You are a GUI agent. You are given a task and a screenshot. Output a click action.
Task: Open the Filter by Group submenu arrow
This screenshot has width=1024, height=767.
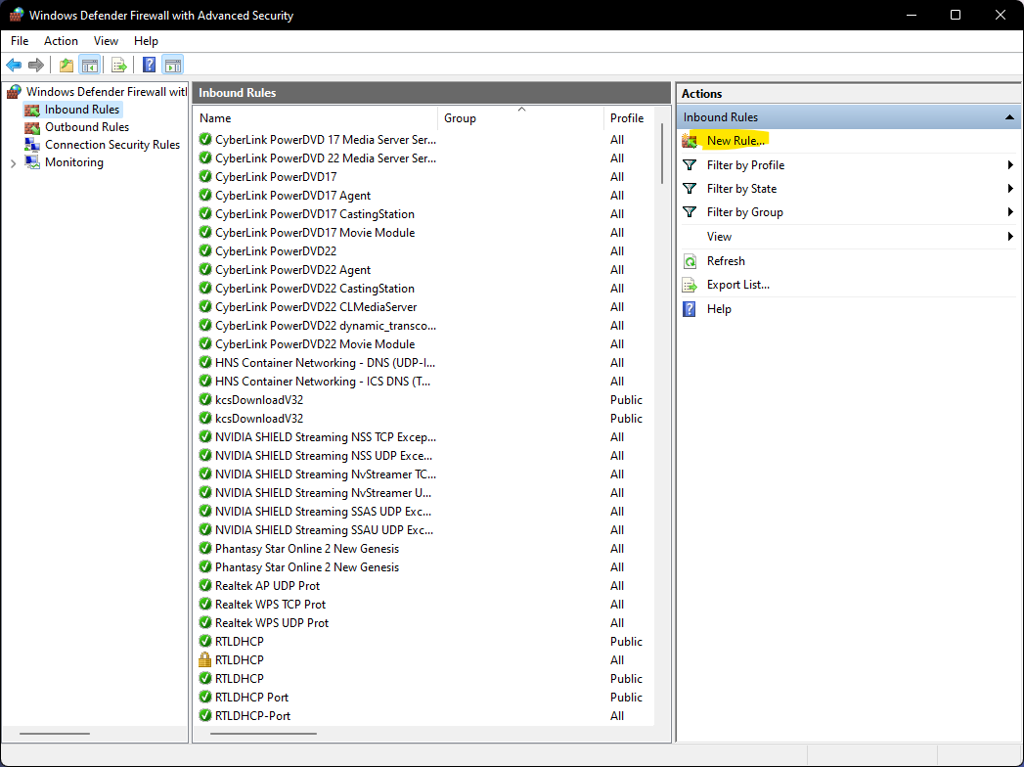pos(1010,212)
